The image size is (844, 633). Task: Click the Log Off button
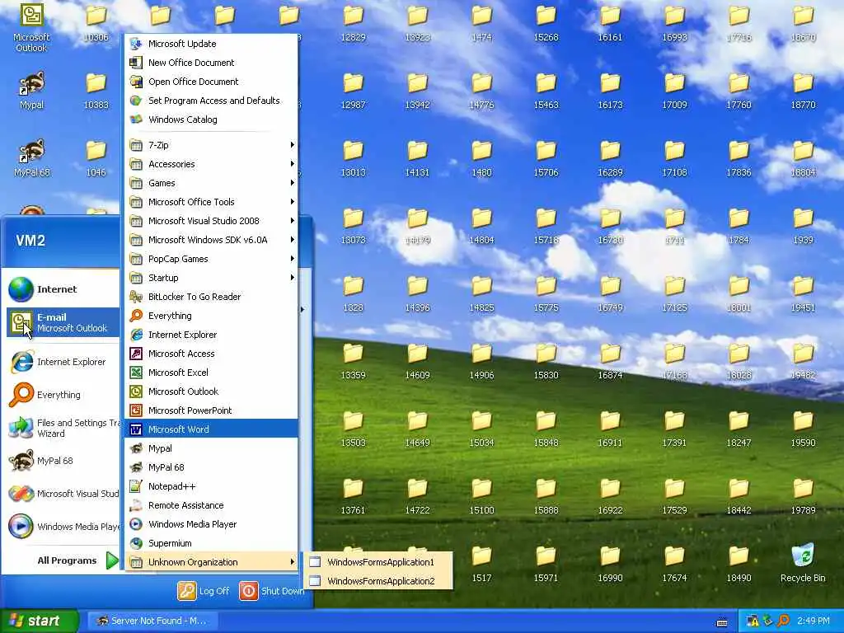(204, 591)
